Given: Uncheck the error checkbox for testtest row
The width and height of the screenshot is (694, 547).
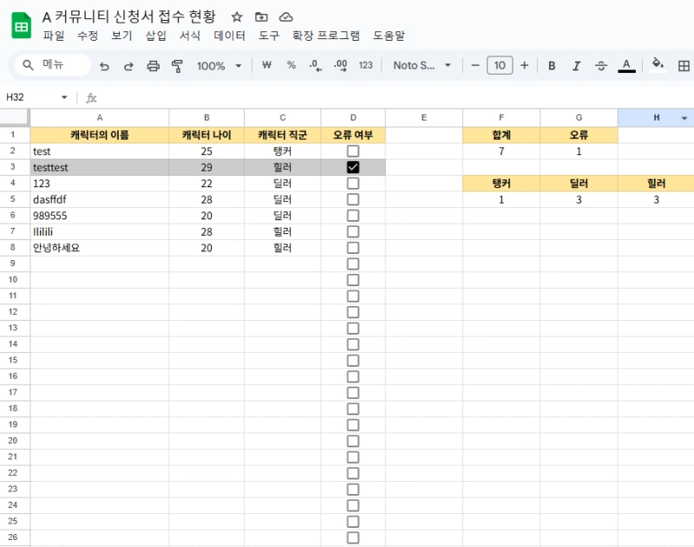Looking at the screenshot, I should pyautogui.click(x=353, y=167).
